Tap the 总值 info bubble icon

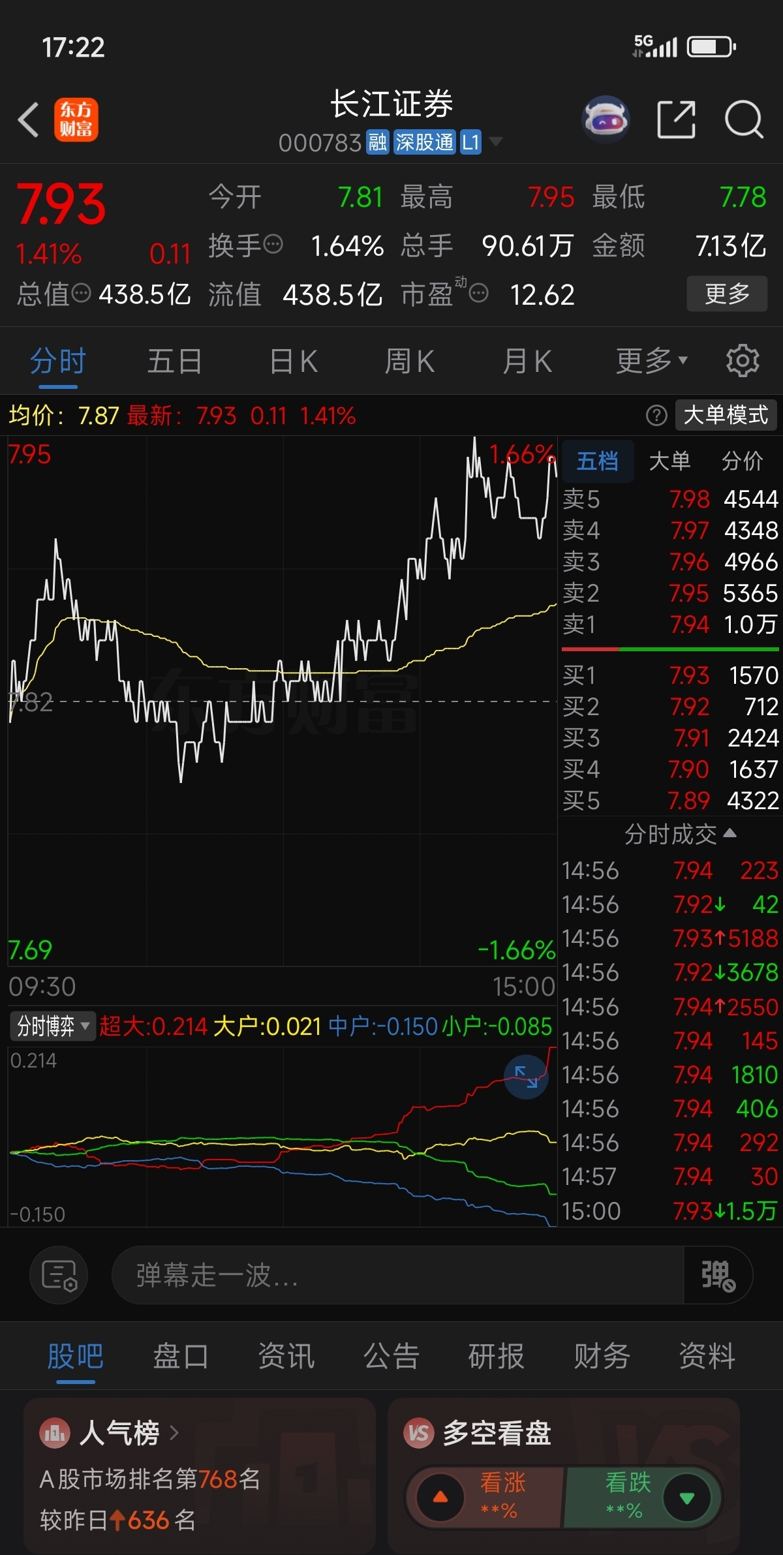(81, 293)
